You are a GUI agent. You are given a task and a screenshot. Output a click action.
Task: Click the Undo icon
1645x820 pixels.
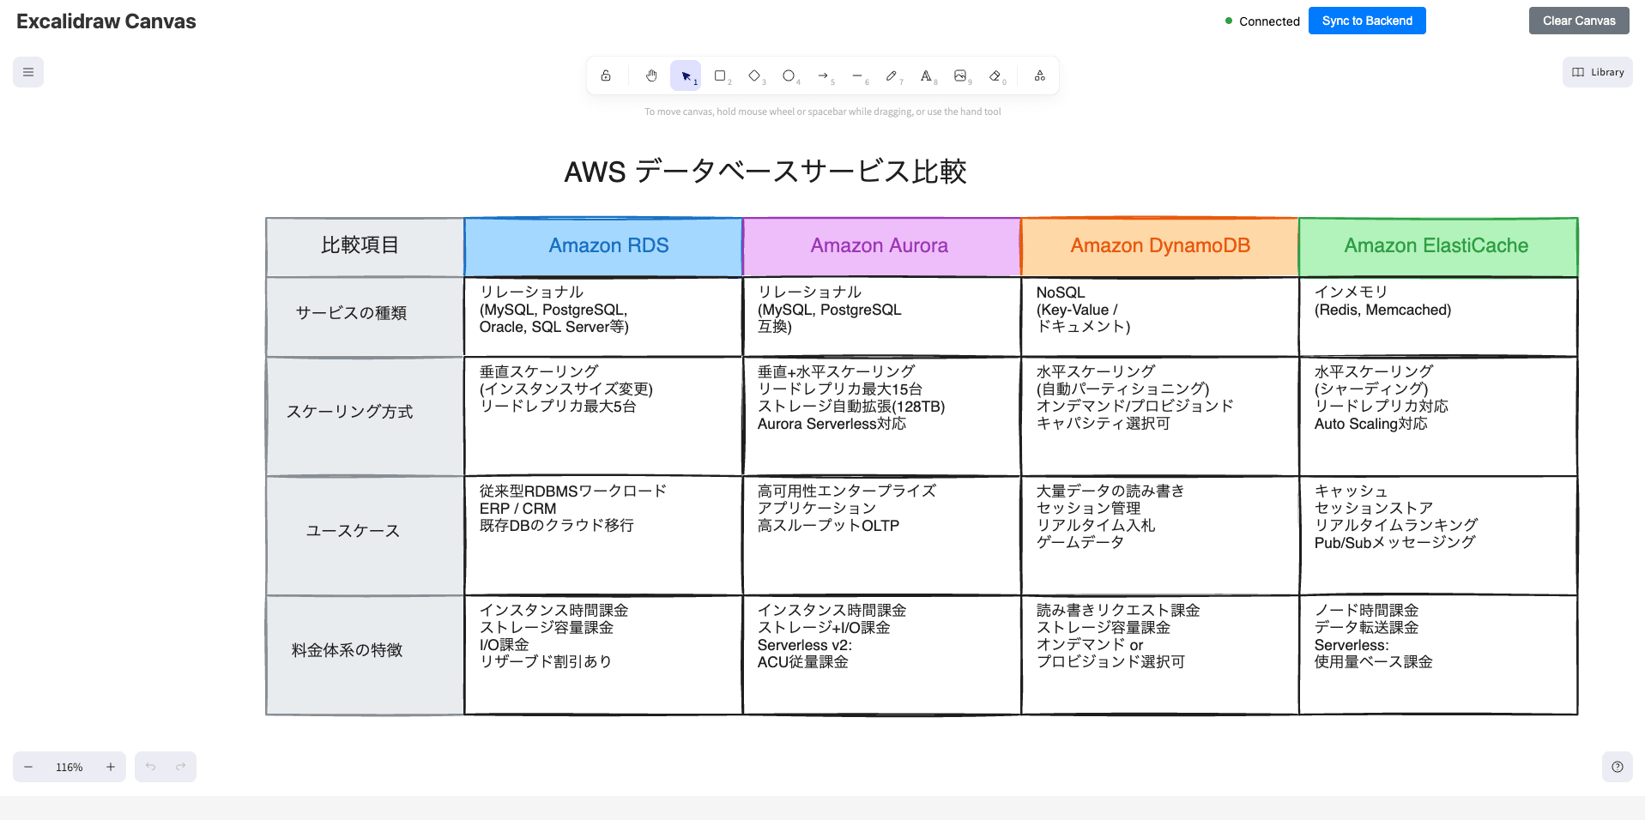151,766
